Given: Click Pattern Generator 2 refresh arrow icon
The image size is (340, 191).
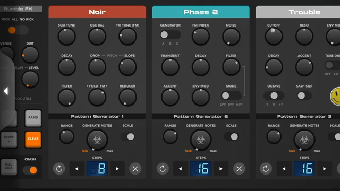Looking at the screenshot, I should point(163,169).
